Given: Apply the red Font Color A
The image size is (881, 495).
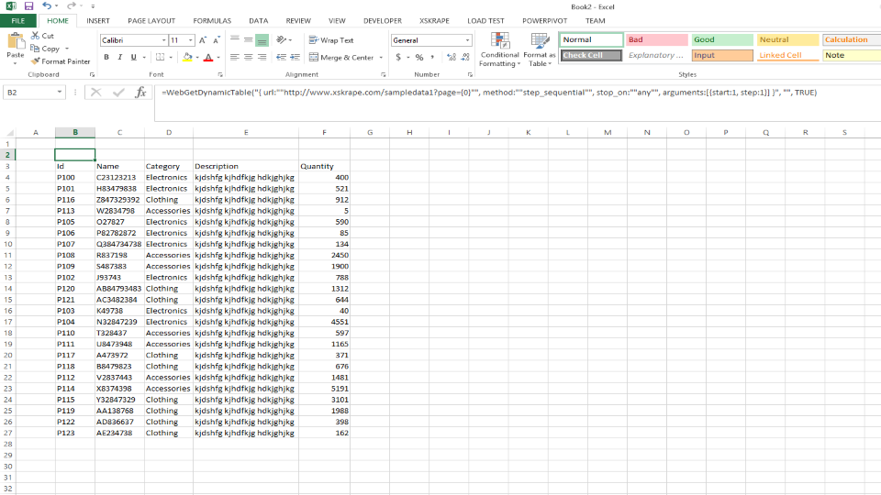Looking at the screenshot, I should coord(208,57).
